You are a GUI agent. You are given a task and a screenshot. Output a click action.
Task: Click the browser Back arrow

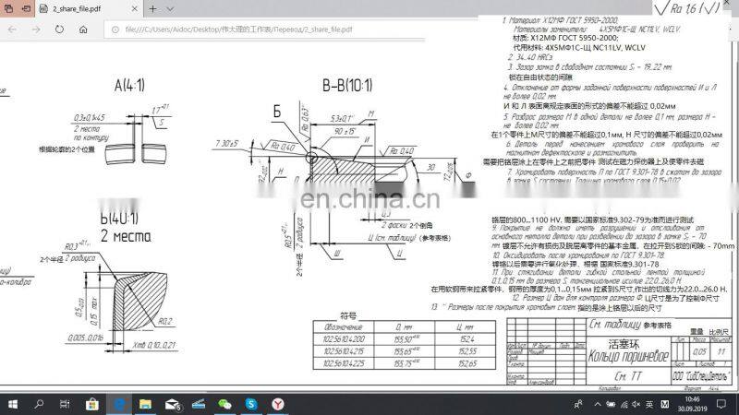pos(11,29)
